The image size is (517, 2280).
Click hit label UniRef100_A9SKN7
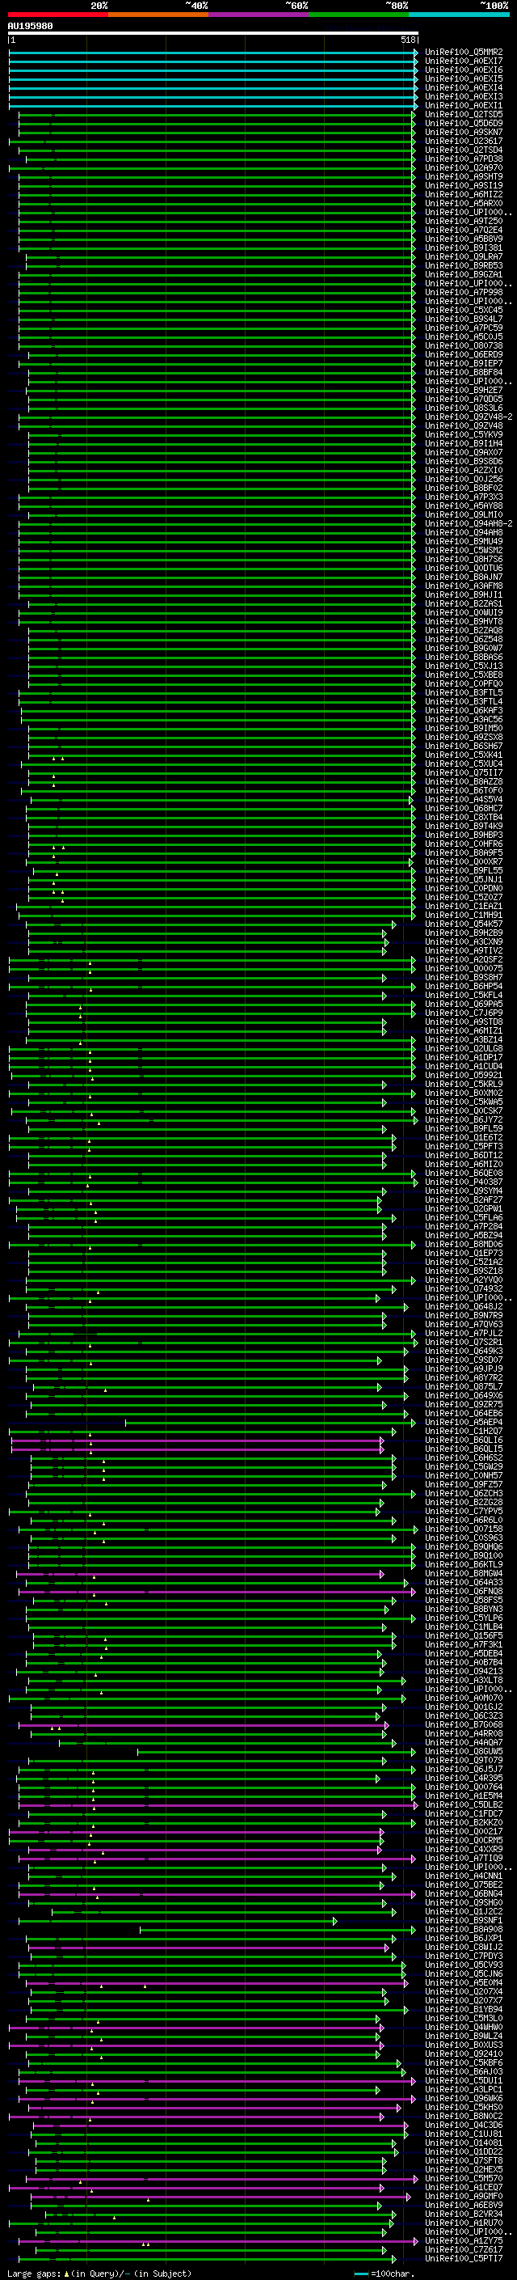click(x=464, y=132)
